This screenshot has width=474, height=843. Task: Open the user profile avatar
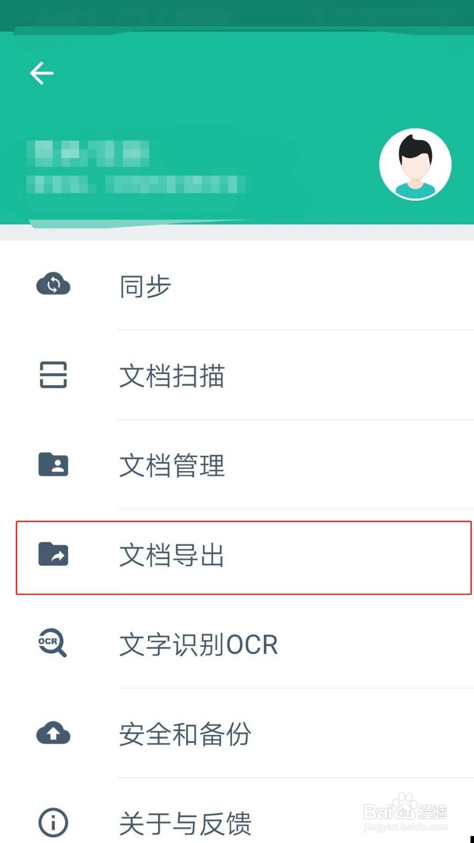pos(416,164)
